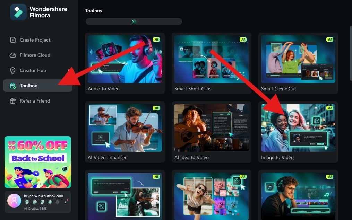Click the Smart Short Clips label

193,89
